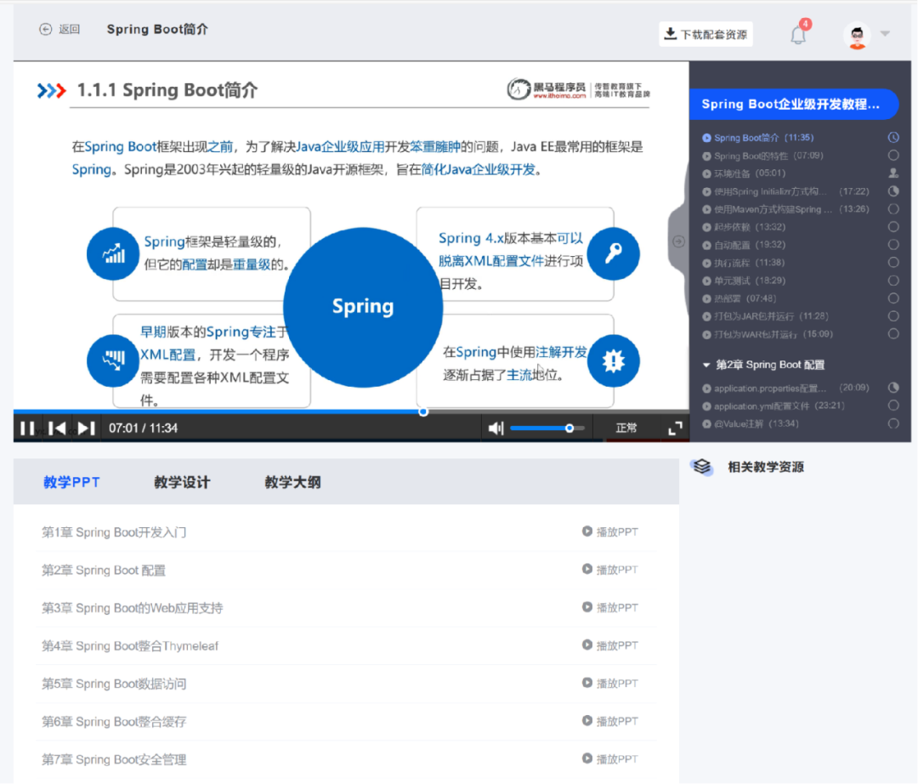Play the 使用Spring Initializr lesson icon
The height and width of the screenshot is (784, 918).
click(x=706, y=192)
